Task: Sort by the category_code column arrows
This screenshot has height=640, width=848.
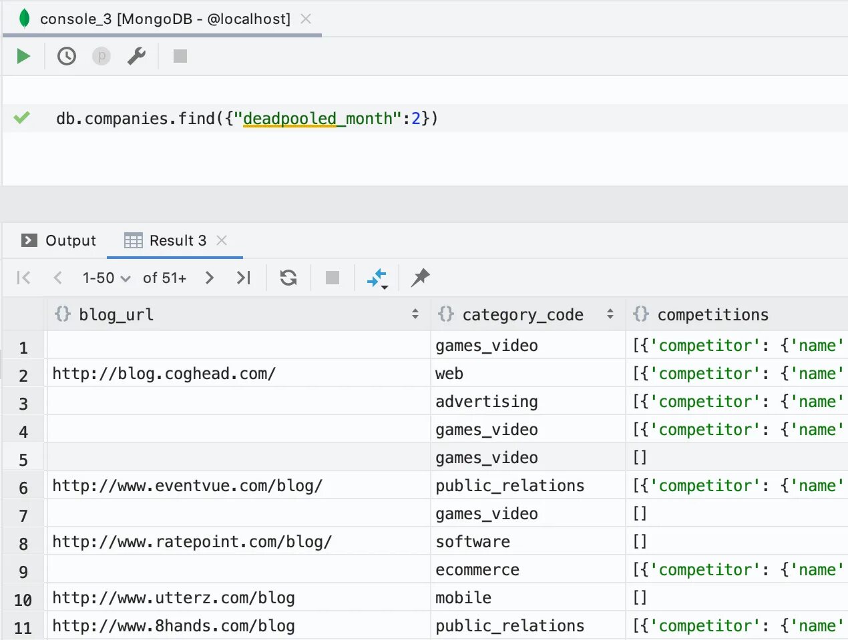Action: click(x=610, y=314)
